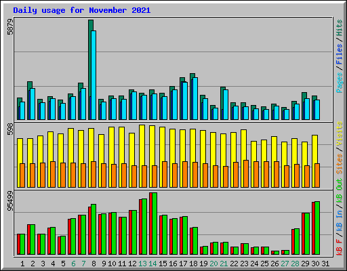Image resolution: width=347 pixels, height=271 pixels.
Task: Click the "Hits" legend label
Action: (339, 28)
